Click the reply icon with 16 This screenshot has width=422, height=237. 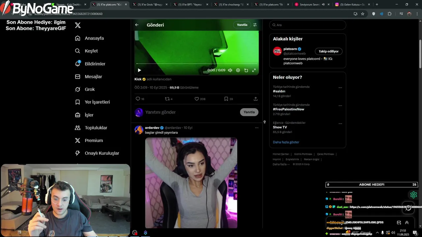(140, 99)
